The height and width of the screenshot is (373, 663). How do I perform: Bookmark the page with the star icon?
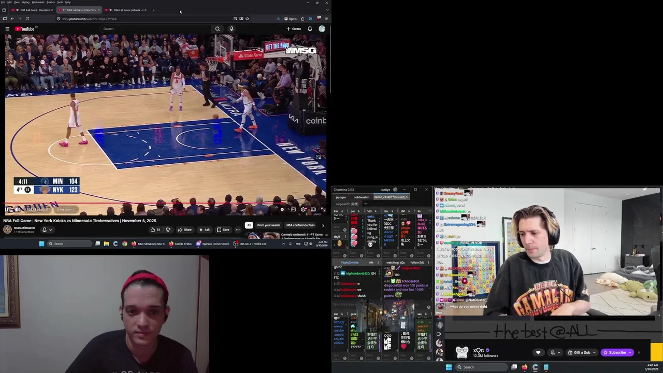(247, 19)
